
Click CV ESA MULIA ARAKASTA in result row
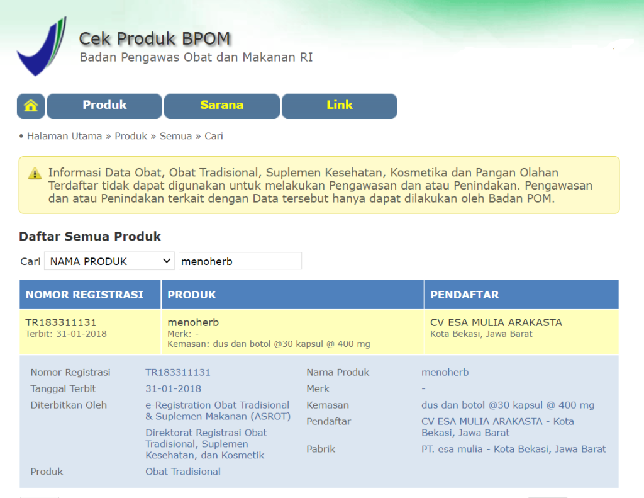tap(496, 322)
